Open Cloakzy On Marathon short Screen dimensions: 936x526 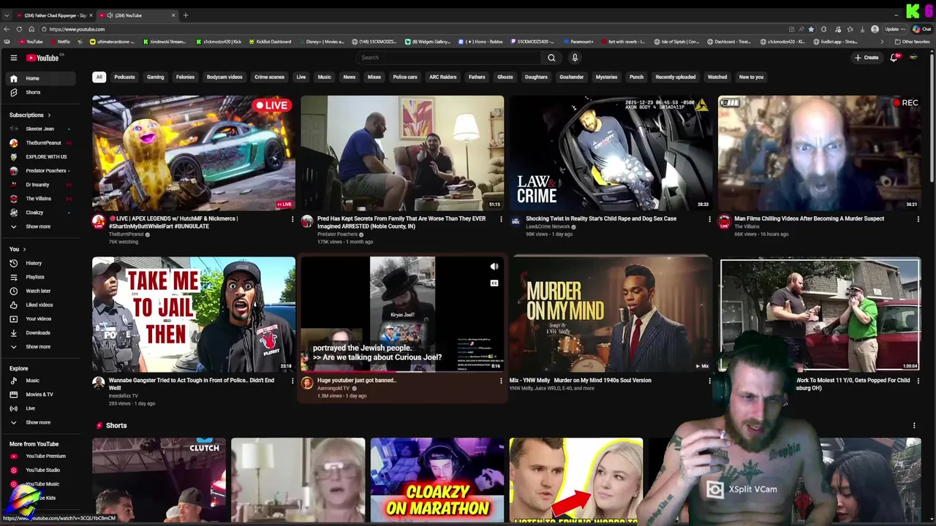pyautogui.click(x=437, y=480)
